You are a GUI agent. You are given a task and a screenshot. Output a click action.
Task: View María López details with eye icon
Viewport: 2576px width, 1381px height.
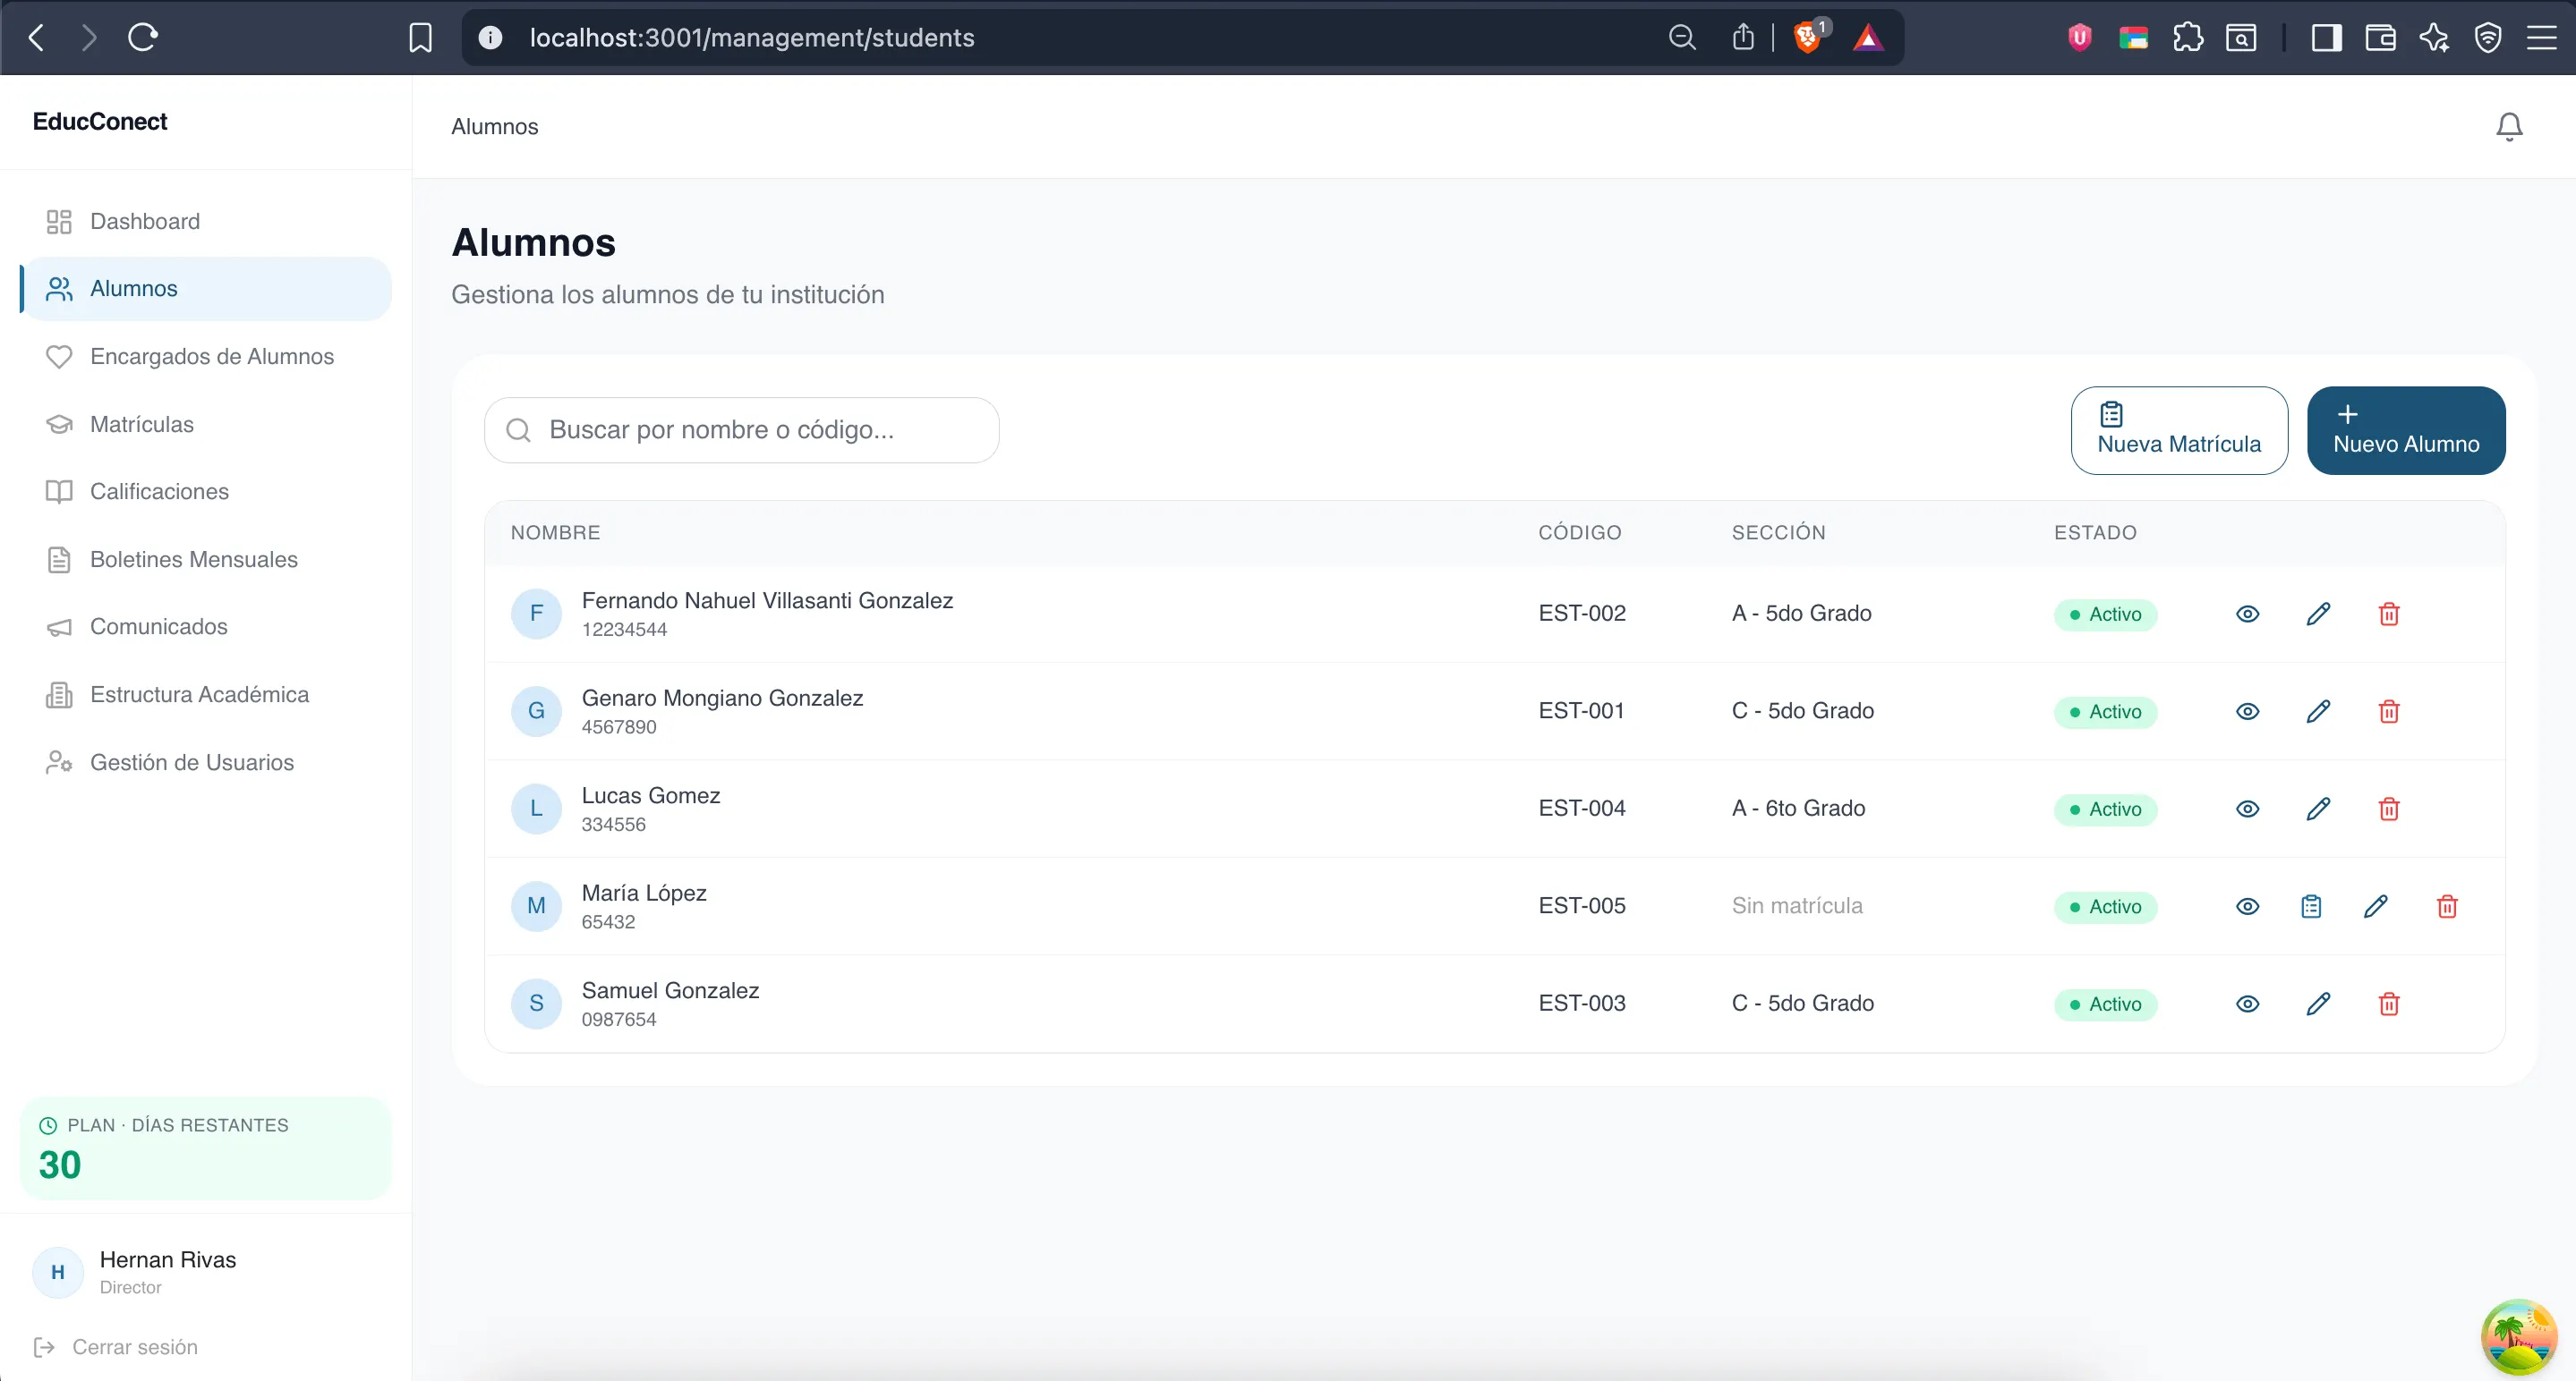2247,906
